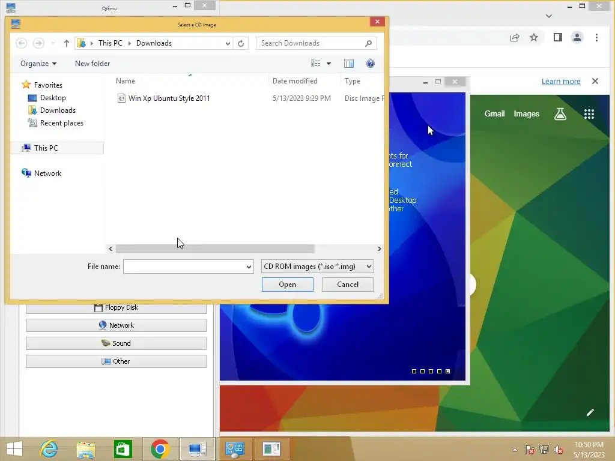Click muted volume tray icon
Image resolution: width=615 pixels, height=461 pixels.
click(558, 450)
